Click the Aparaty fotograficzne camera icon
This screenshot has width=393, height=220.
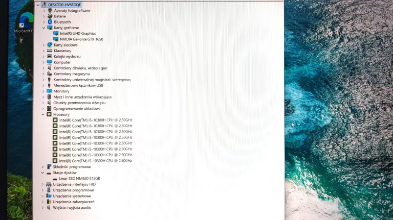tap(50, 10)
